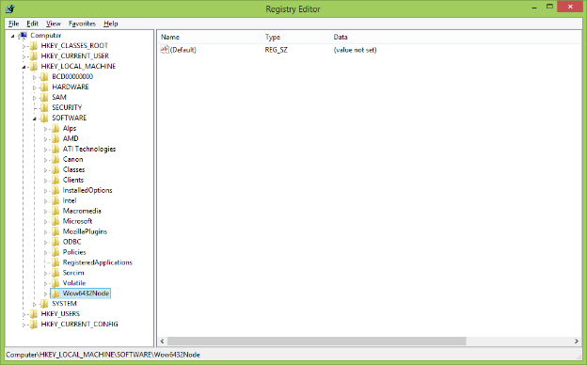
Task: Click the HKEY_LOCAL_MACHINE folder icon
Action: pos(34,66)
